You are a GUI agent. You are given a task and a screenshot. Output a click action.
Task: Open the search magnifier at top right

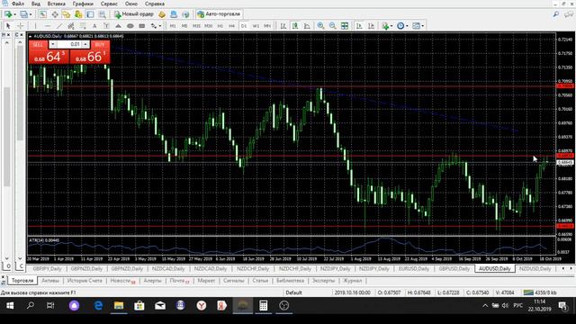tap(556, 14)
